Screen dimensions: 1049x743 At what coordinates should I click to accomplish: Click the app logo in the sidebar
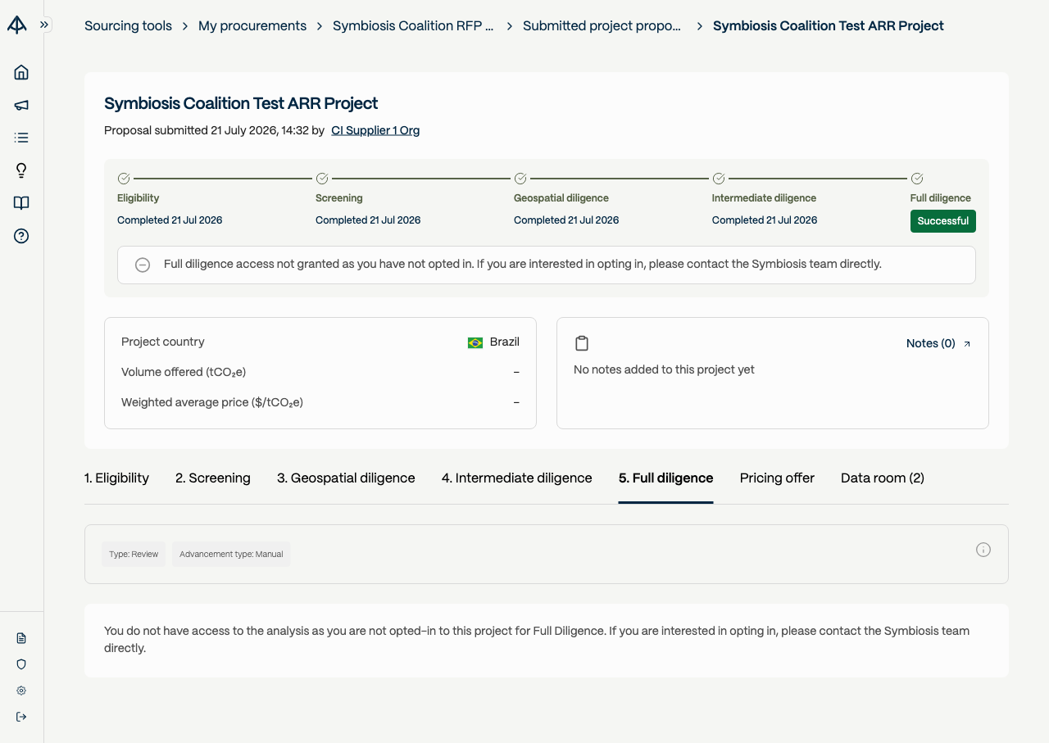pos(17,25)
